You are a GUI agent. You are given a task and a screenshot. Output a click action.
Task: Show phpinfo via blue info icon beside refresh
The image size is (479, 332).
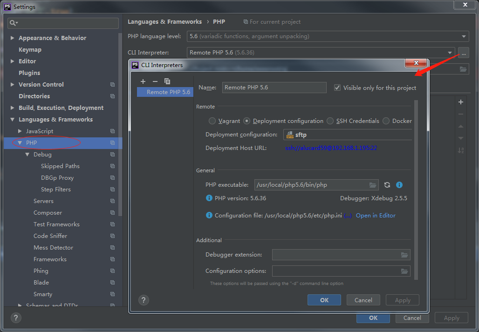point(399,185)
